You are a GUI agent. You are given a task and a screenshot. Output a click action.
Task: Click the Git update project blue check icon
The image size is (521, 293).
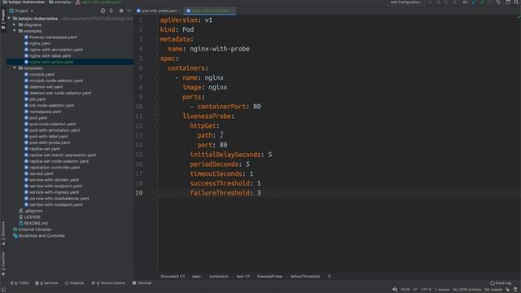474,2
